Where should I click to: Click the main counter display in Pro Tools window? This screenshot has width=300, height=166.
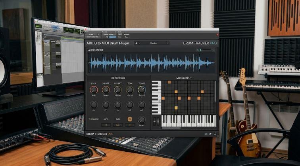(71, 30)
